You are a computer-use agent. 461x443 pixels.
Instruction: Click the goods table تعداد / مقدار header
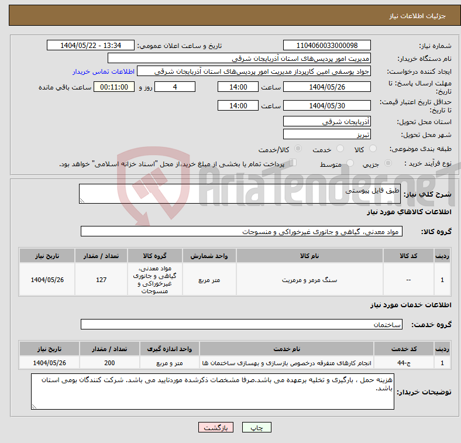[101, 256]
